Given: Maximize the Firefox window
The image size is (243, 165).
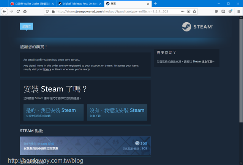Looking at the screenshot, I should click(x=228, y=3).
